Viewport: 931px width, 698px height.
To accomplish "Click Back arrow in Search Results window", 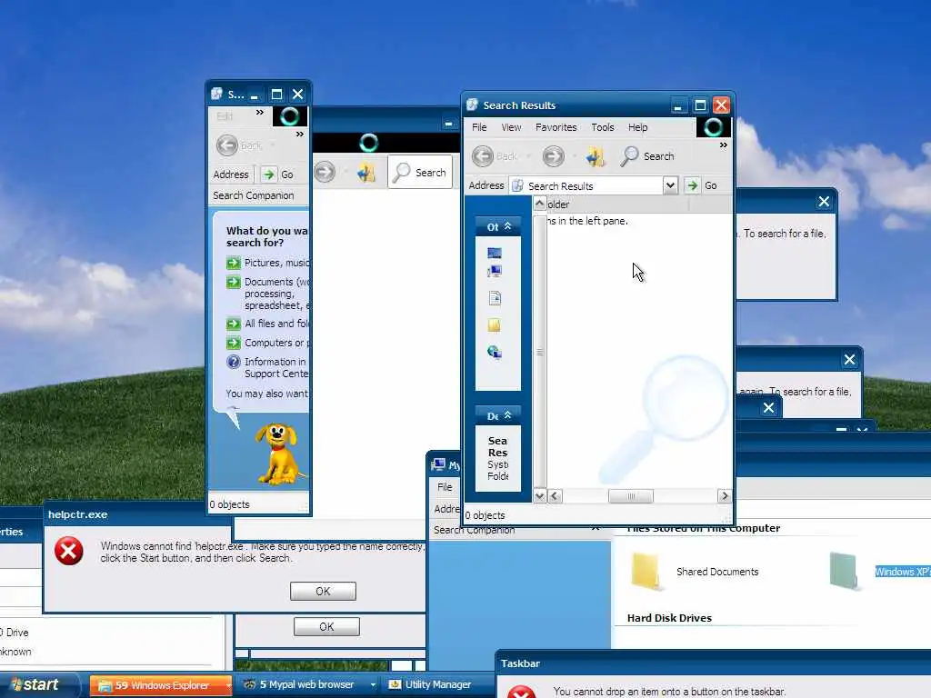I will [483, 156].
